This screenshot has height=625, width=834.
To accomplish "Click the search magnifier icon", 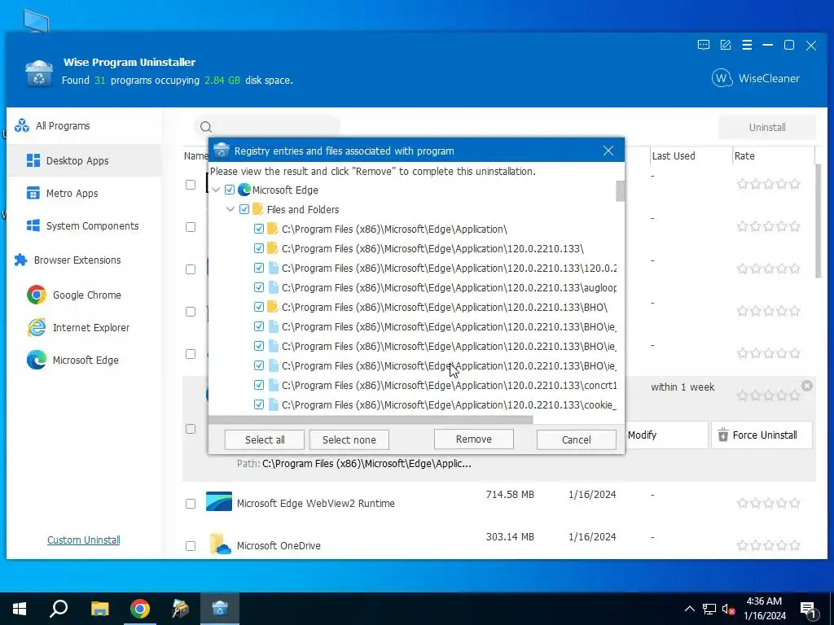I will [x=206, y=127].
